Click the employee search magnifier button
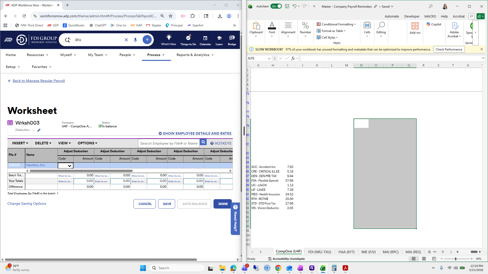488x274 pixels. click(x=203, y=142)
